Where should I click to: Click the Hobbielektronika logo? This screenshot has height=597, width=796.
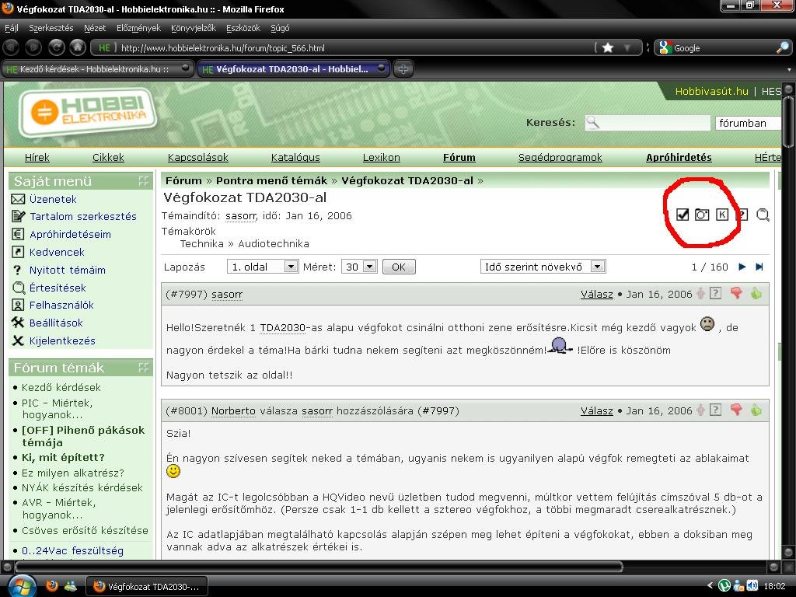click(x=89, y=113)
